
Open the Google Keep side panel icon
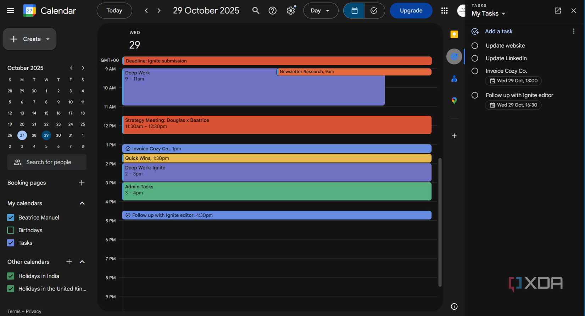pos(454,34)
